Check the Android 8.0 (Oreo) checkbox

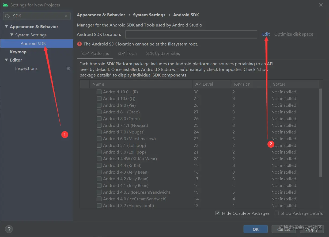(99, 119)
